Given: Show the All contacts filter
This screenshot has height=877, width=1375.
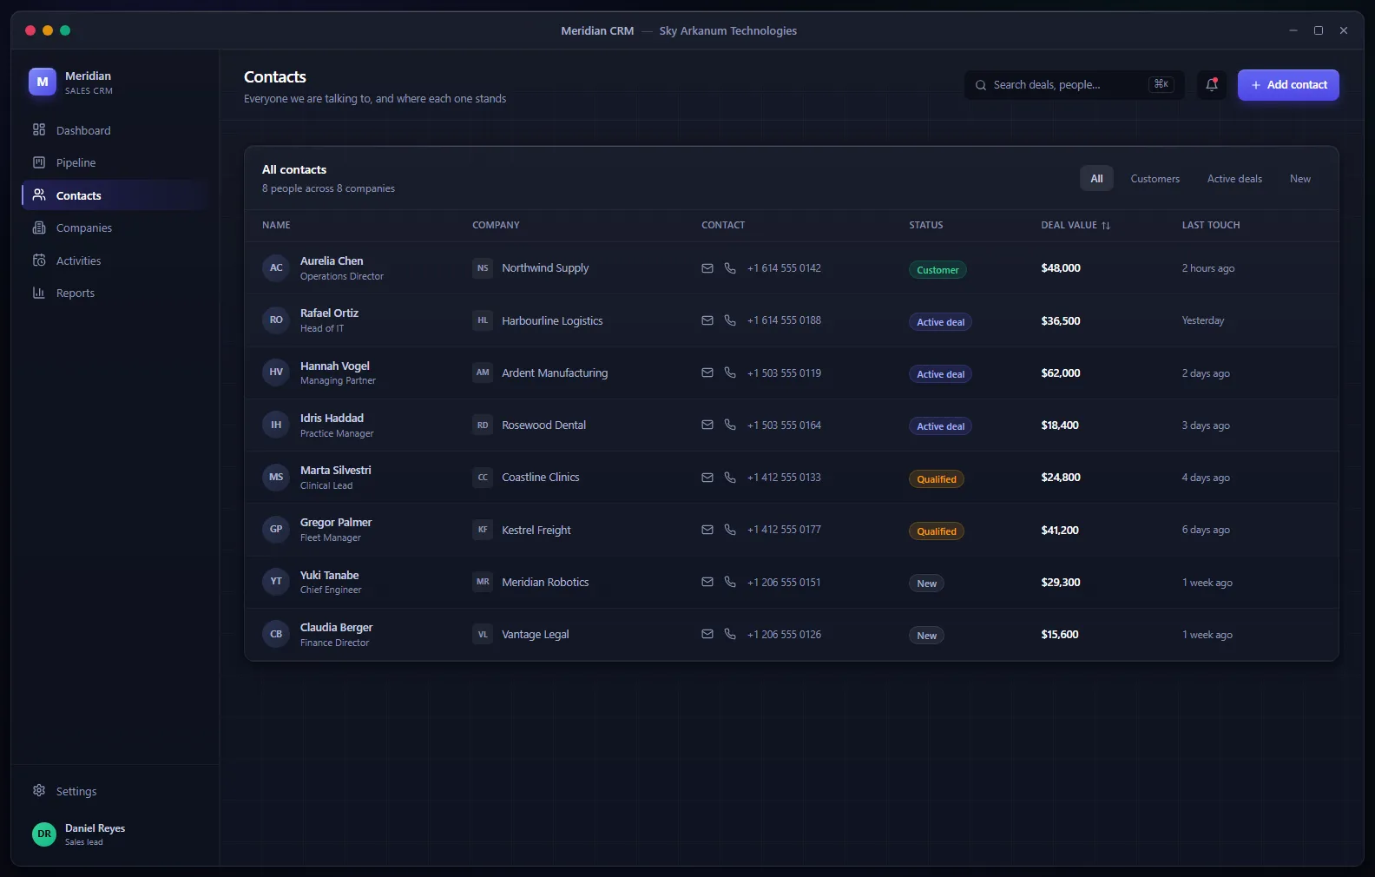Looking at the screenshot, I should click(1096, 179).
